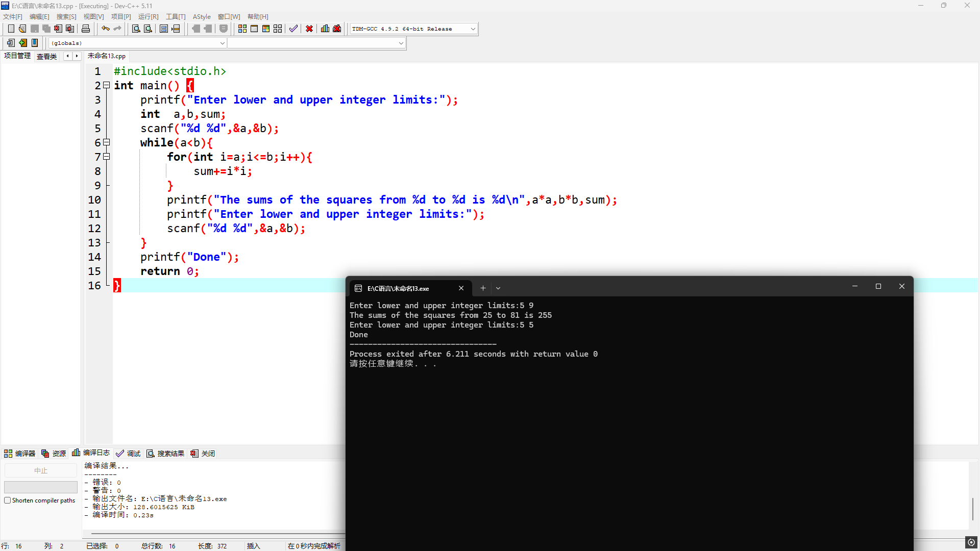Click the red X stop execution icon
The height and width of the screenshot is (551, 980).
tap(309, 29)
